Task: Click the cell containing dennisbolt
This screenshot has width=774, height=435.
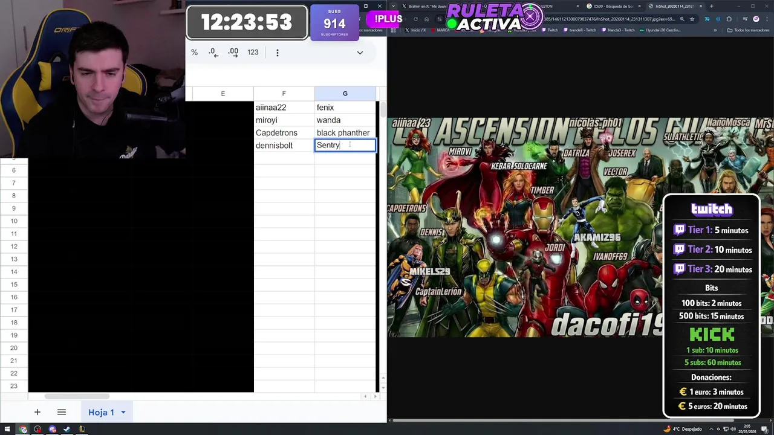Action: click(284, 146)
